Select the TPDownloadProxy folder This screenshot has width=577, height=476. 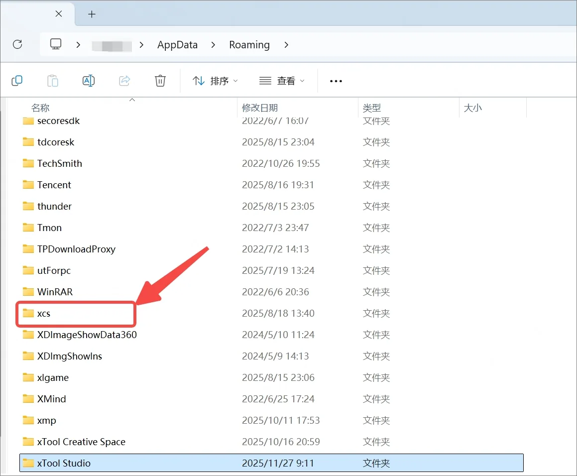[271, 249]
